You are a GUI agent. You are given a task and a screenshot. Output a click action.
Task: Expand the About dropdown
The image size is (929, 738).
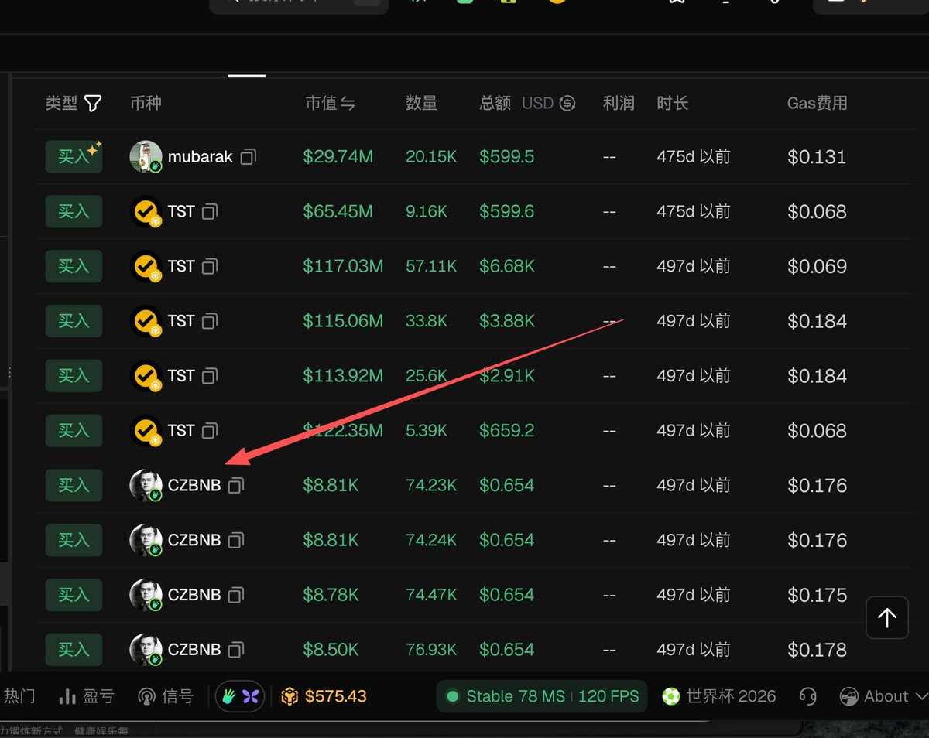(x=884, y=696)
